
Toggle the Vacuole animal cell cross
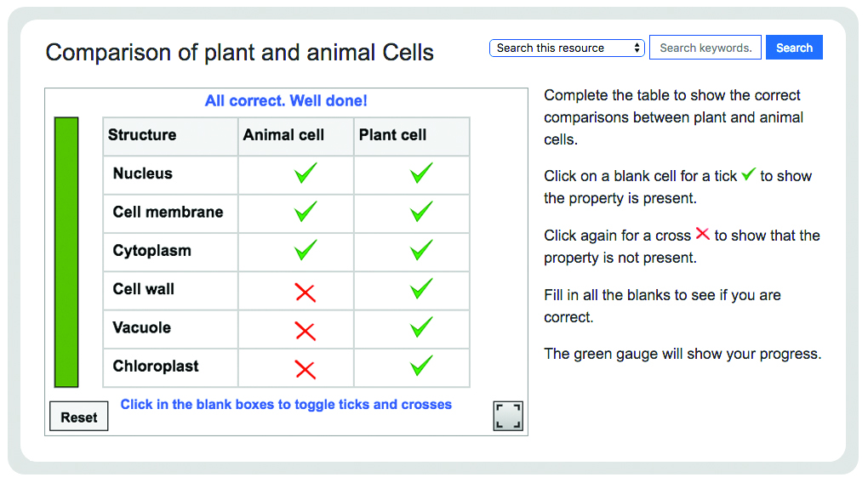(305, 332)
